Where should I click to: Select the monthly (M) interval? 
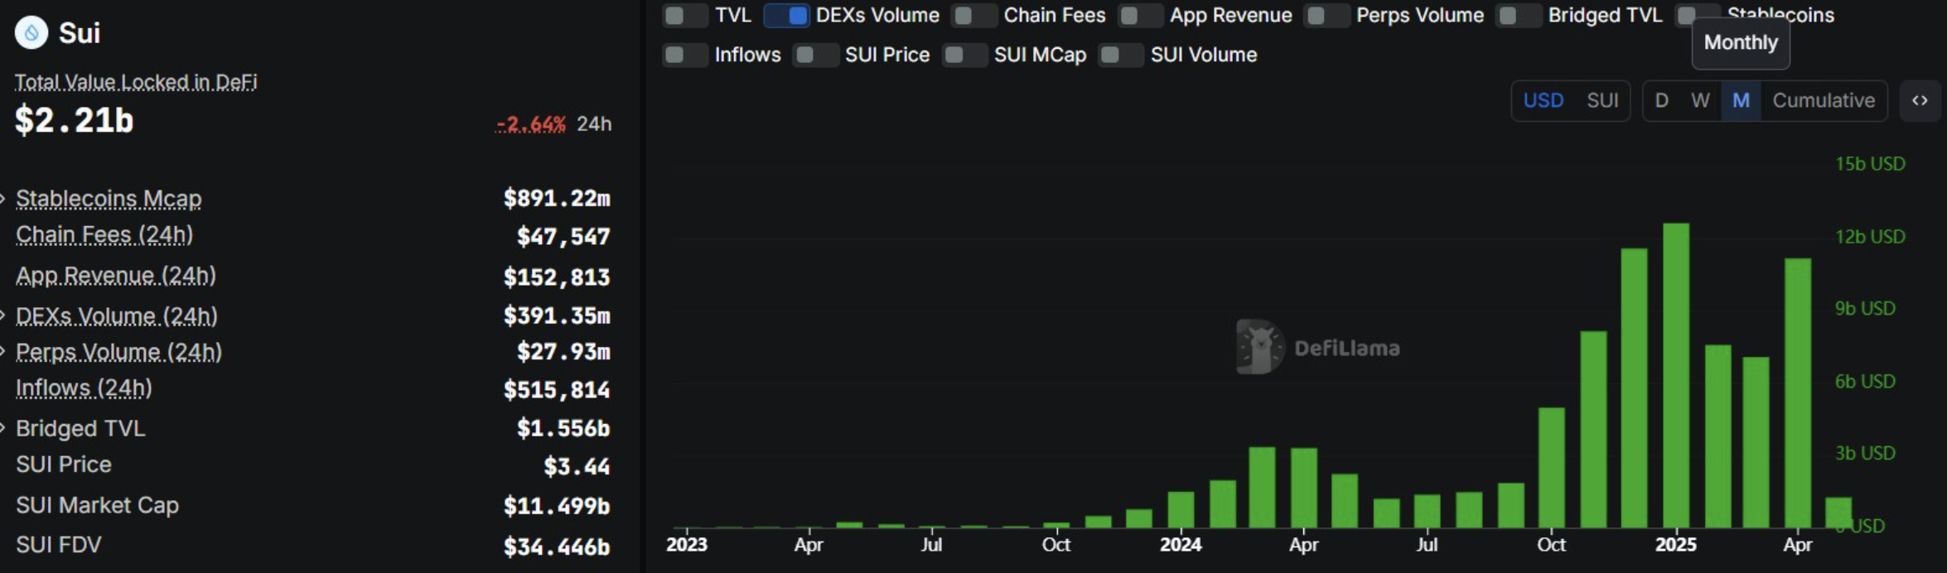pos(1741,101)
